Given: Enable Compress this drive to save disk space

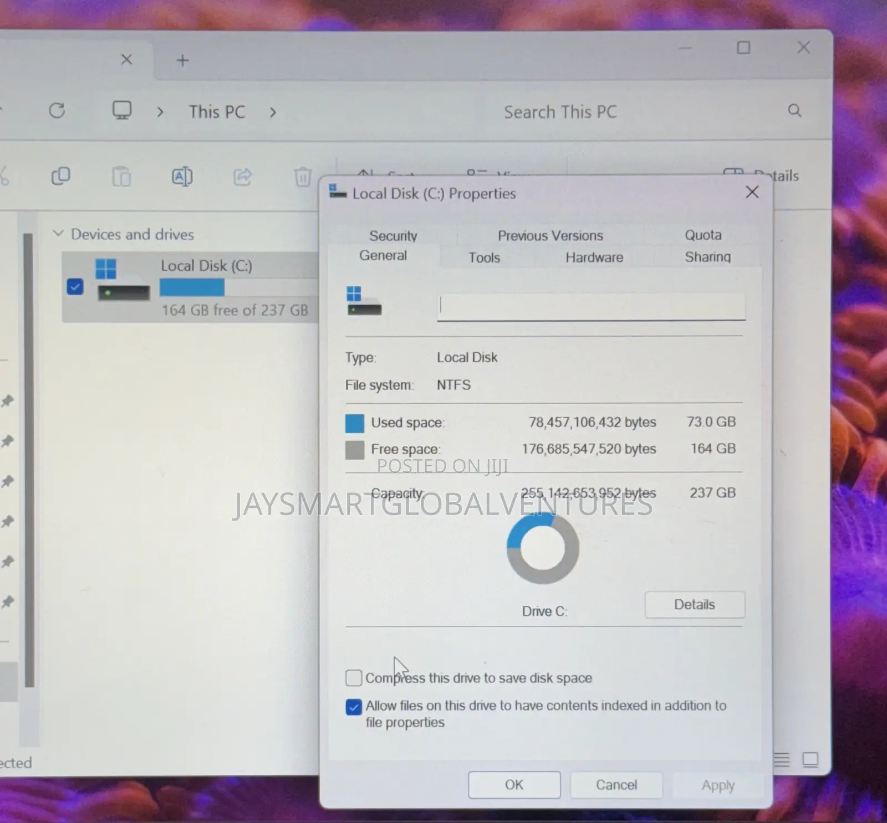Looking at the screenshot, I should coord(354,678).
